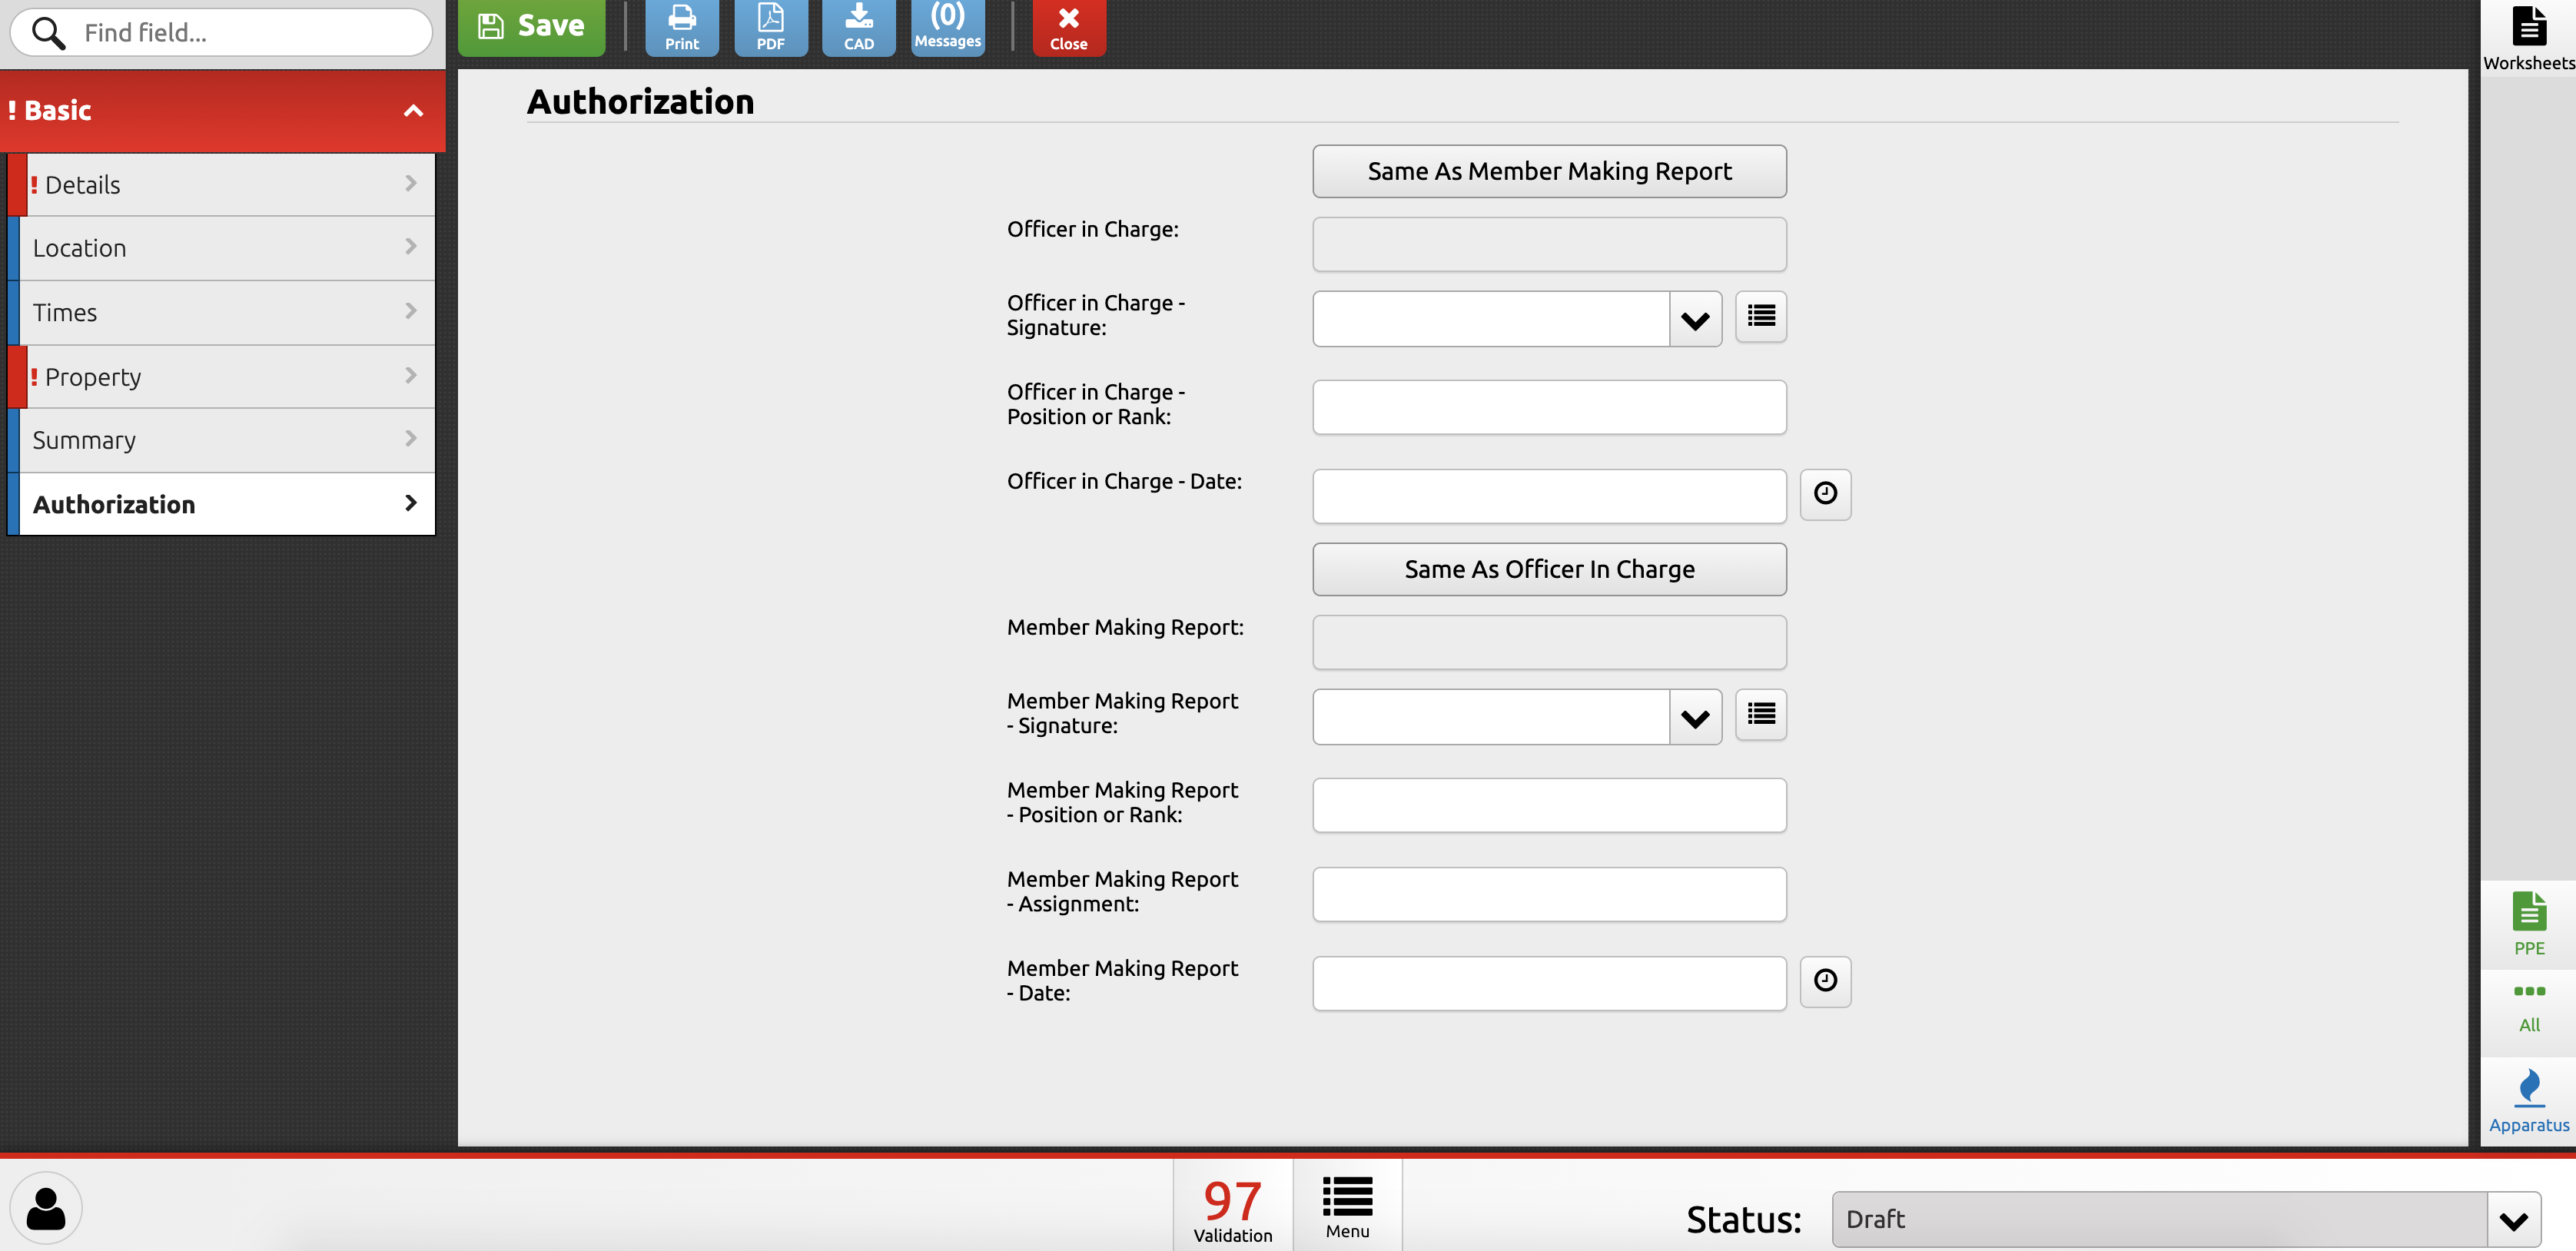
Task: Expand Member Making Report Signature dropdown
Action: (x=1694, y=718)
